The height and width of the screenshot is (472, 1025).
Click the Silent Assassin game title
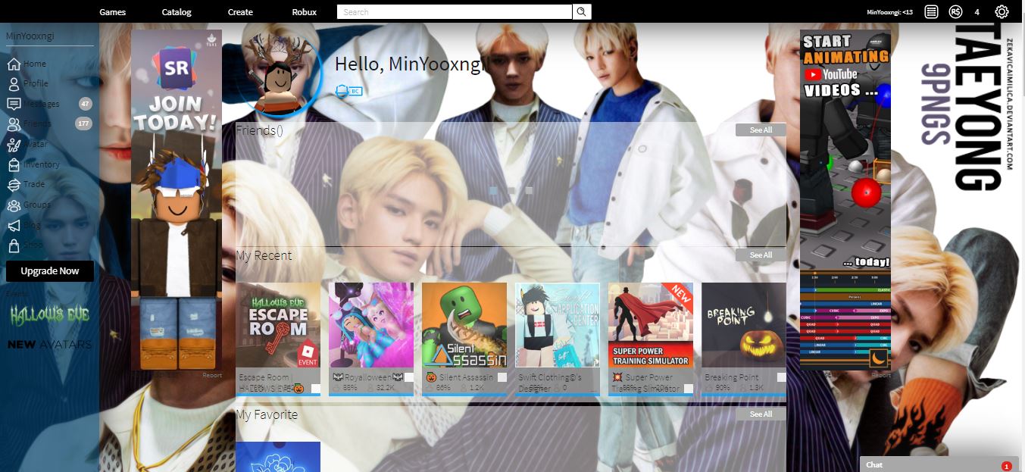pos(459,377)
